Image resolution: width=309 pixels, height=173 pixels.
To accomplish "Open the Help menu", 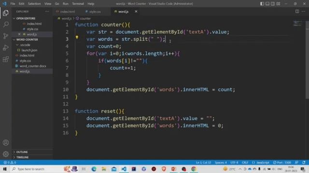I will pyautogui.click(x=91, y=4).
